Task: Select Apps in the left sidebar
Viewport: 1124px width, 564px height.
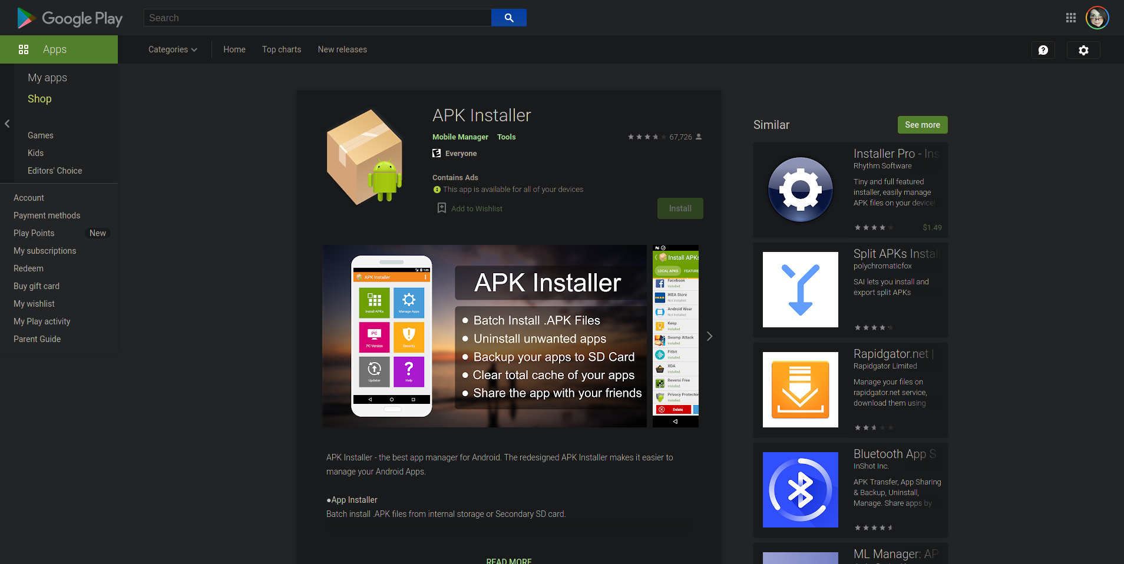Action: 59,49
